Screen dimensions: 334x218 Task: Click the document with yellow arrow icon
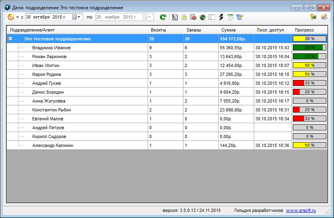click(184, 17)
